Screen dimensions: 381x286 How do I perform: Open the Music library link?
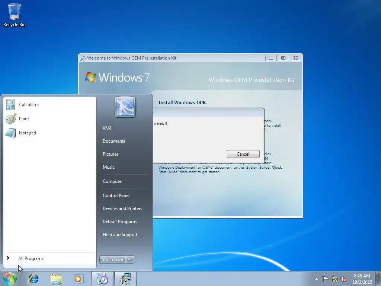108,167
